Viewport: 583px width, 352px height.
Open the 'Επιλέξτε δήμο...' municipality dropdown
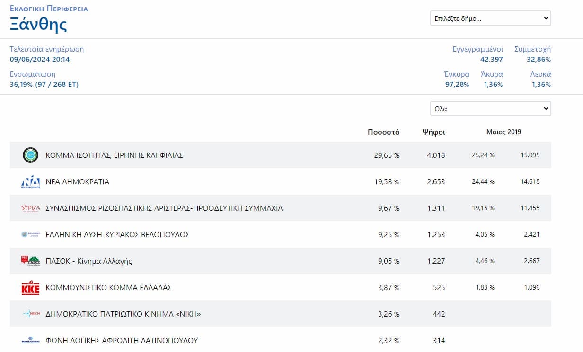click(490, 18)
